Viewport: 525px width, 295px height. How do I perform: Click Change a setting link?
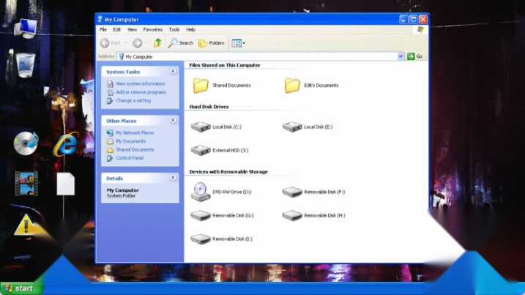[133, 100]
